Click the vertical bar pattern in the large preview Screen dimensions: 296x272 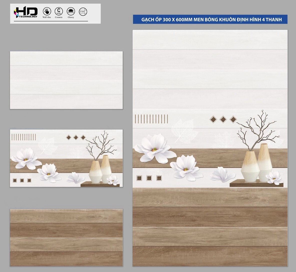tap(151, 119)
